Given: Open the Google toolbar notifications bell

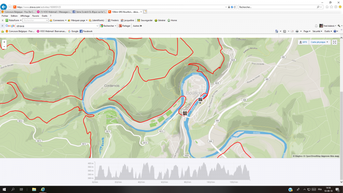Looking at the screenshot, I should tap(316, 26).
